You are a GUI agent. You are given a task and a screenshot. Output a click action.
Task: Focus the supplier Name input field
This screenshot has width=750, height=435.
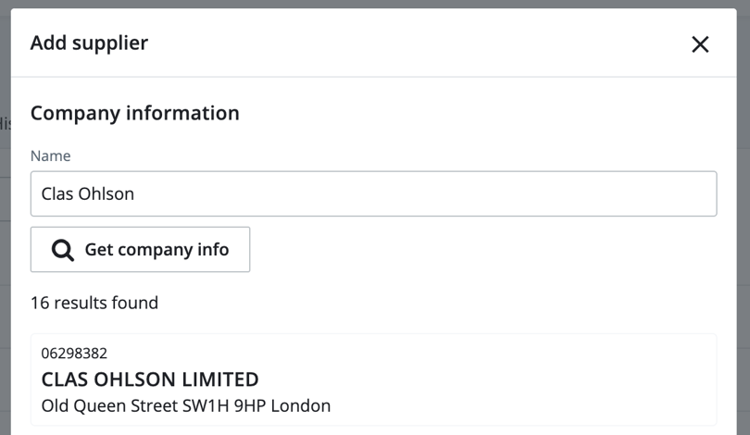[x=373, y=194]
